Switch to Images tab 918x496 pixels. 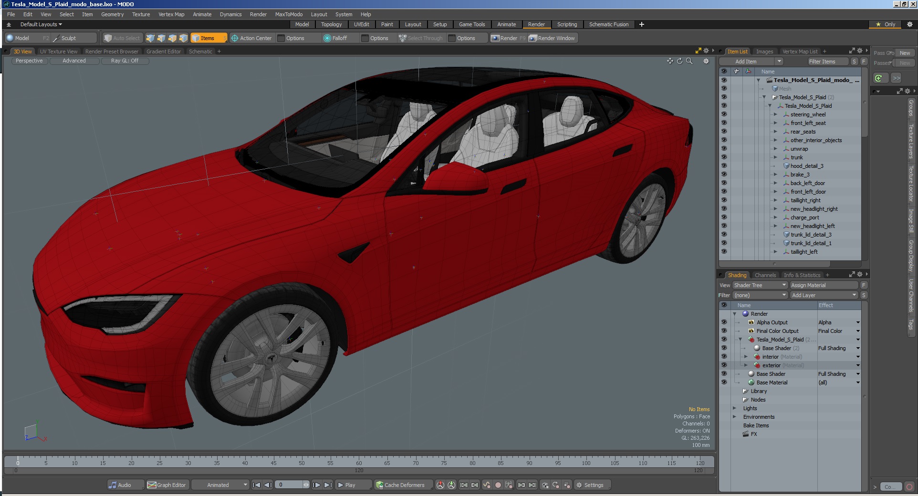764,52
